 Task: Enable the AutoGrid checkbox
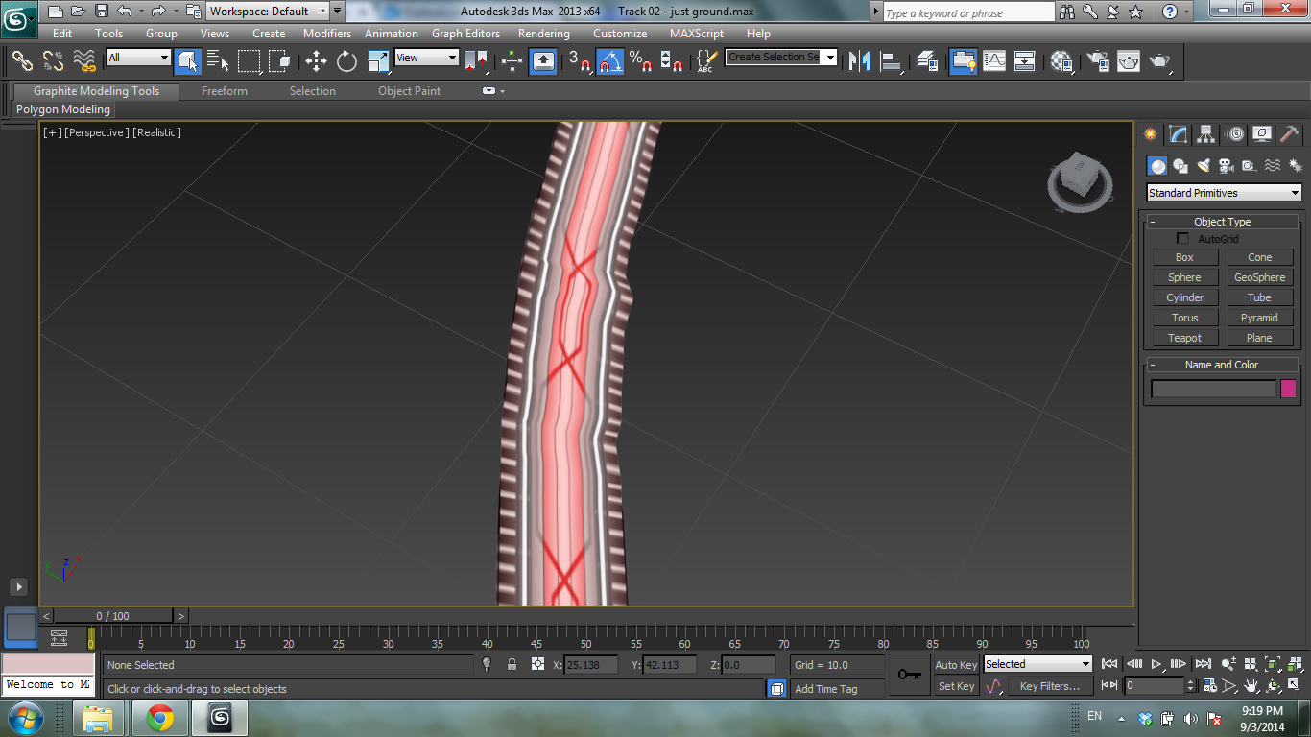1182,238
